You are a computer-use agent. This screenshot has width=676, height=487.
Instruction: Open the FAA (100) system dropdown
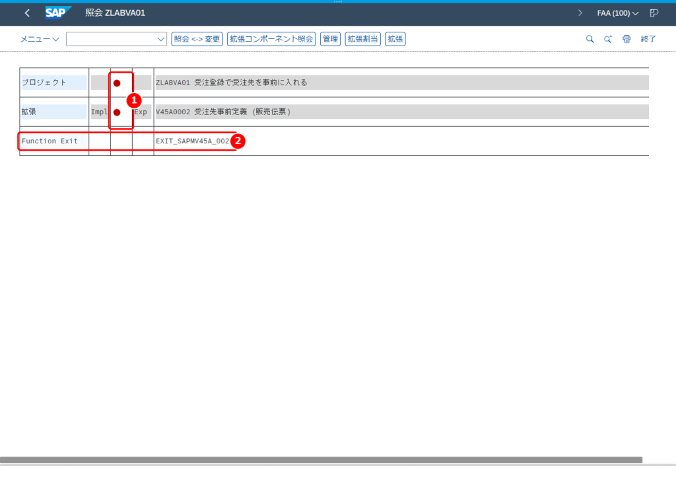click(x=617, y=13)
